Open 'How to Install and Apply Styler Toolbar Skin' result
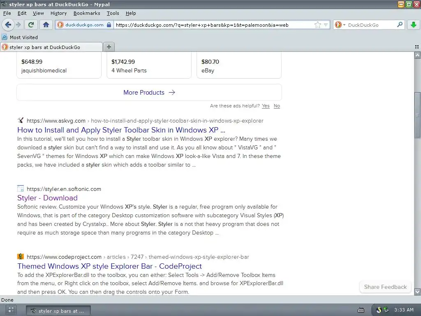This screenshot has width=421, height=316. pos(121,130)
